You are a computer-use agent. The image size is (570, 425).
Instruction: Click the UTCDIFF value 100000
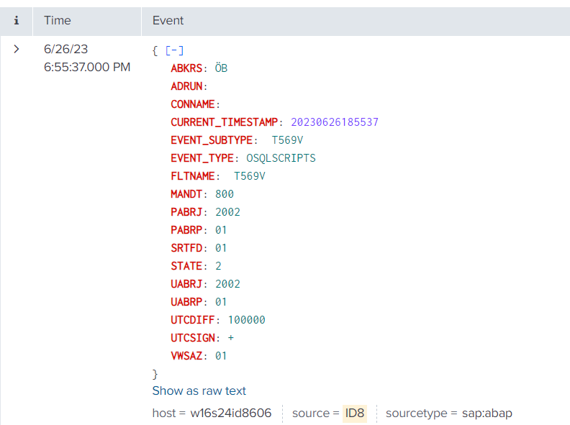coord(246,320)
